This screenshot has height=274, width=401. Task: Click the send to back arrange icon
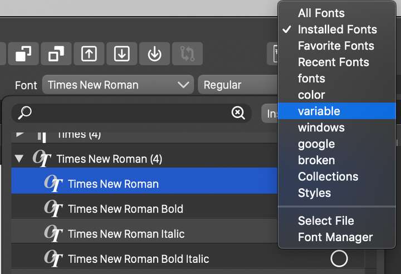point(56,53)
